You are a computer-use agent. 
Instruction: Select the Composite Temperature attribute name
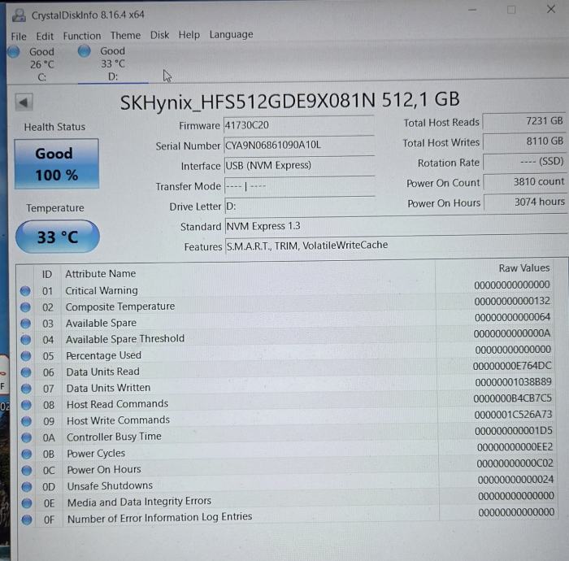(x=120, y=307)
